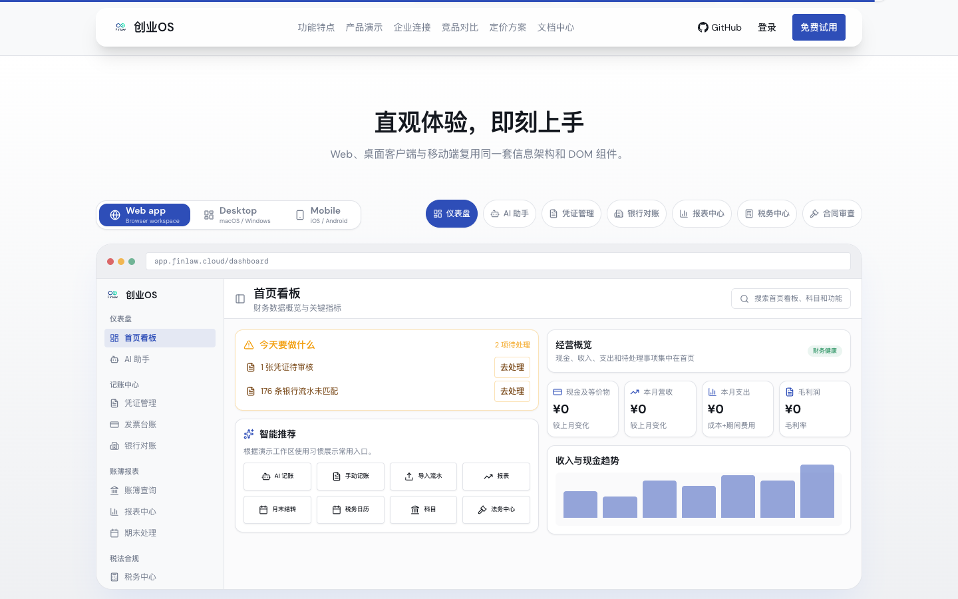The width and height of the screenshot is (958, 599).
Task: Click the 1 张凭证待审核 task text
Action: (287, 367)
